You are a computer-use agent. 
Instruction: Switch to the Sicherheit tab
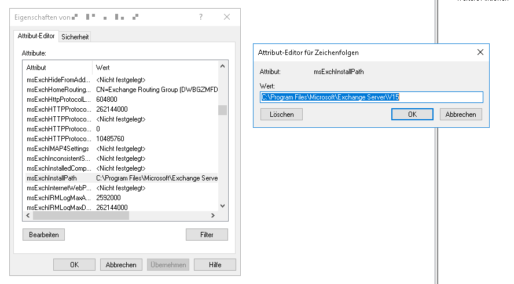pos(75,36)
